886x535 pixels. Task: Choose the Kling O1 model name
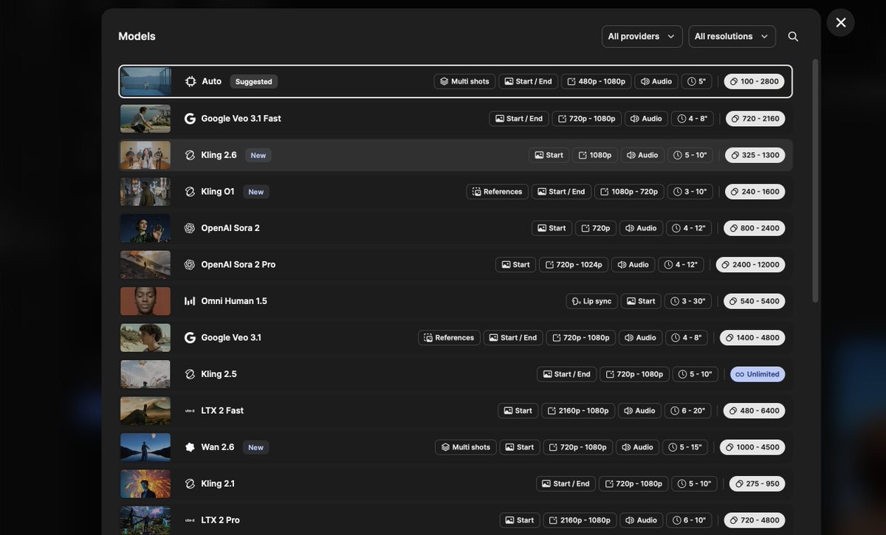(x=218, y=191)
